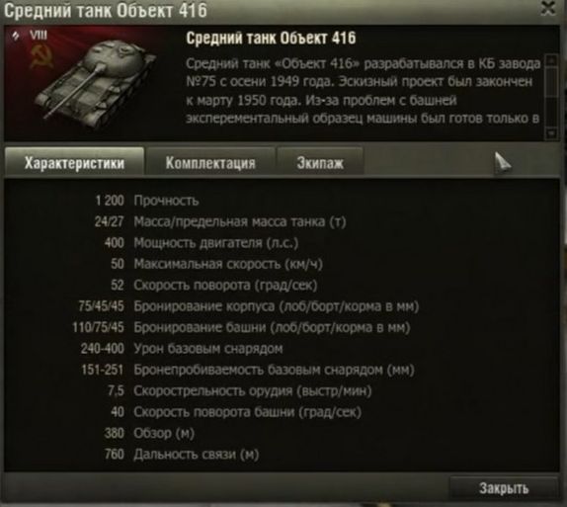Click the Урон базовым снарядом row
The width and height of the screenshot is (567, 507).
182,349
